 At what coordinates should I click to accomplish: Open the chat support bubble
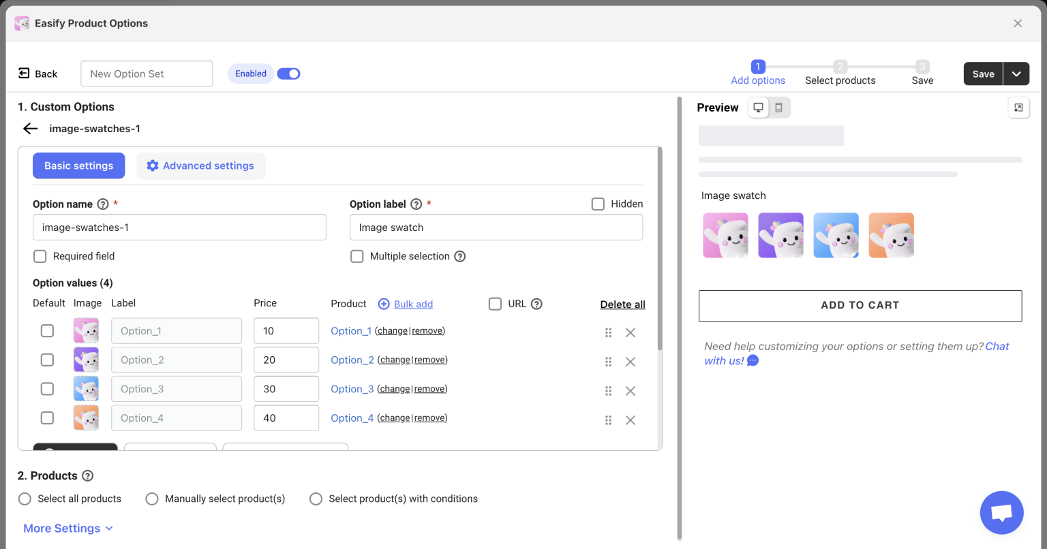[x=1001, y=513]
